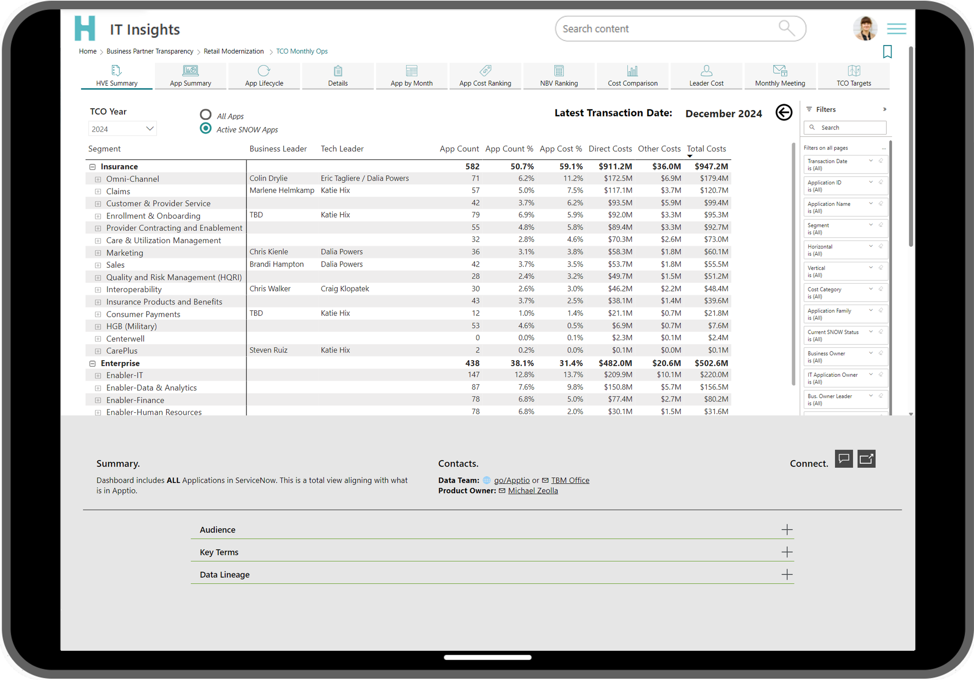Switch to the App by Month tab

[x=411, y=76]
